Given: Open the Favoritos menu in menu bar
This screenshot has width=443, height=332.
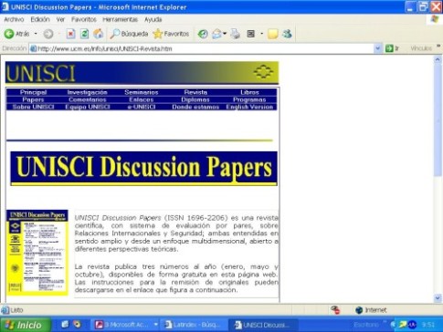Looking at the screenshot, I should point(84,19).
